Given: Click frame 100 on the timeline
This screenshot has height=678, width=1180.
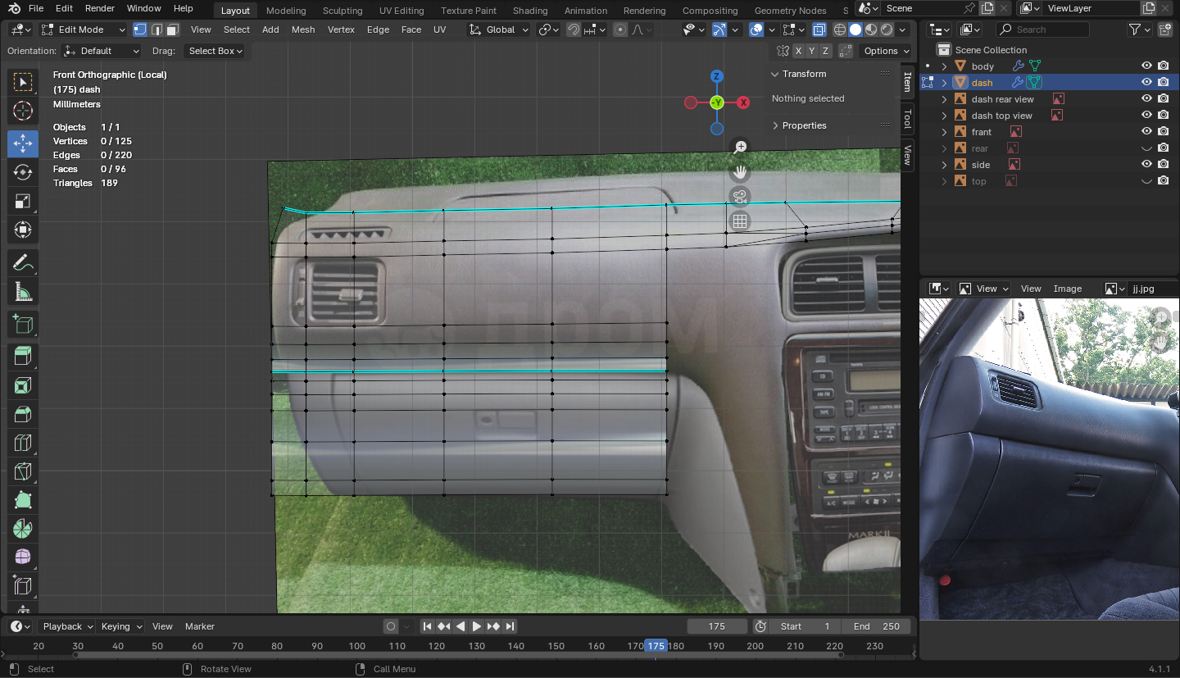Looking at the screenshot, I should tap(356, 646).
